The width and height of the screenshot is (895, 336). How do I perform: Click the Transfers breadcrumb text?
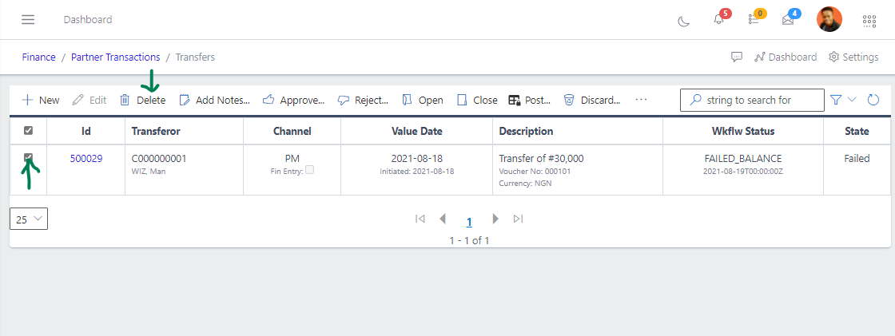tap(195, 57)
